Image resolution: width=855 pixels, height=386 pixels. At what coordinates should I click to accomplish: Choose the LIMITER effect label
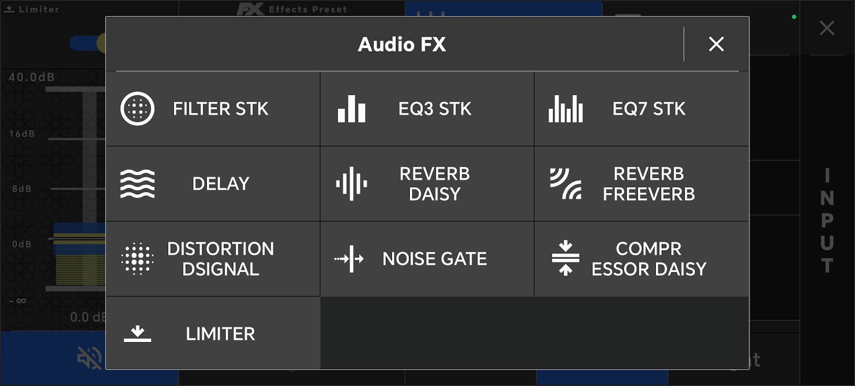(x=220, y=334)
